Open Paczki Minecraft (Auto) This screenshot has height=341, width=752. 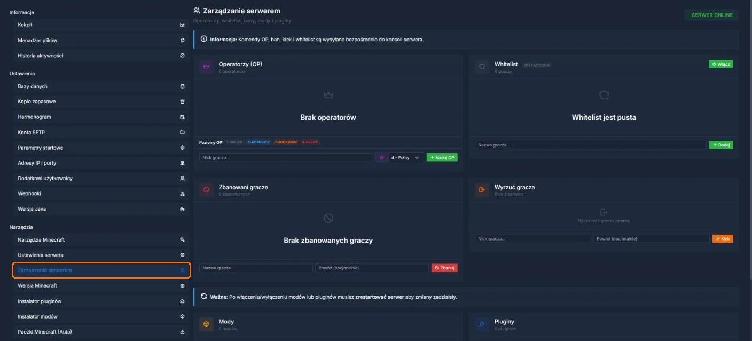[x=101, y=332]
